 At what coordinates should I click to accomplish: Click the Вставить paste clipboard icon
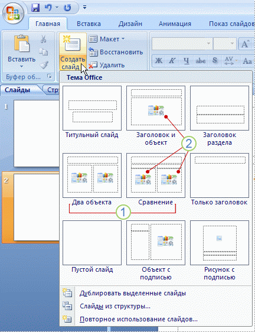click(x=22, y=44)
